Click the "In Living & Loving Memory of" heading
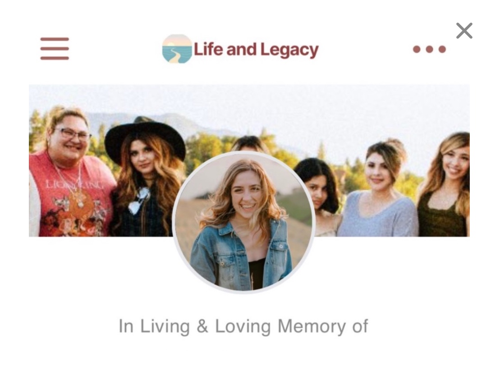The image size is (500, 375). pyautogui.click(x=243, y=326)
